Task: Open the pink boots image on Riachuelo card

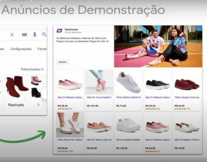Action: click(36, 81)
